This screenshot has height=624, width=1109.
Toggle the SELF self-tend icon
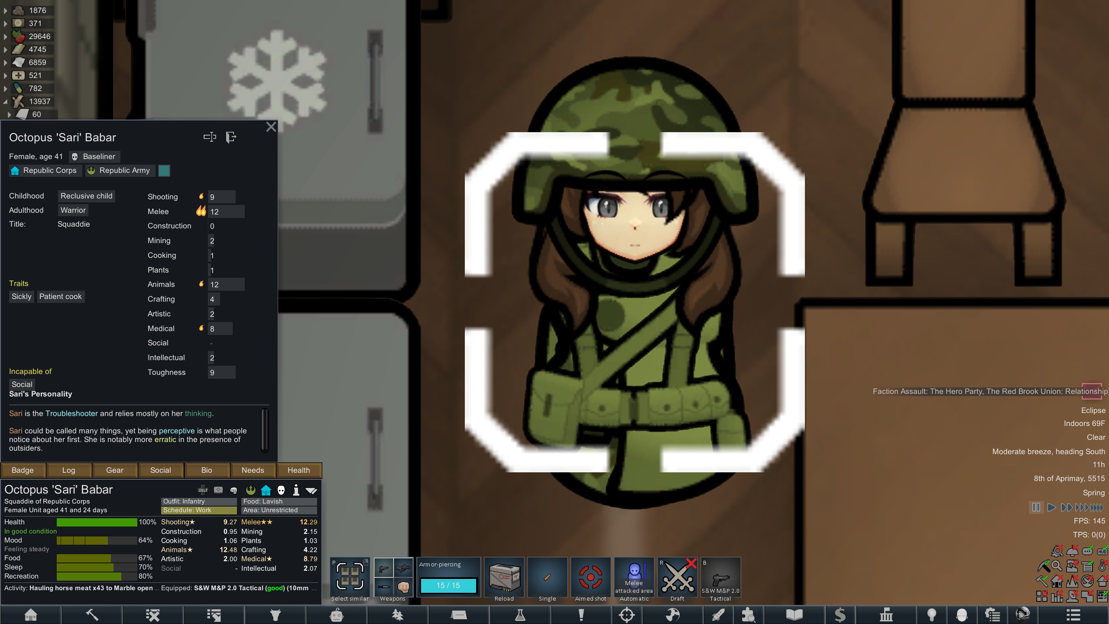point(203,490)
